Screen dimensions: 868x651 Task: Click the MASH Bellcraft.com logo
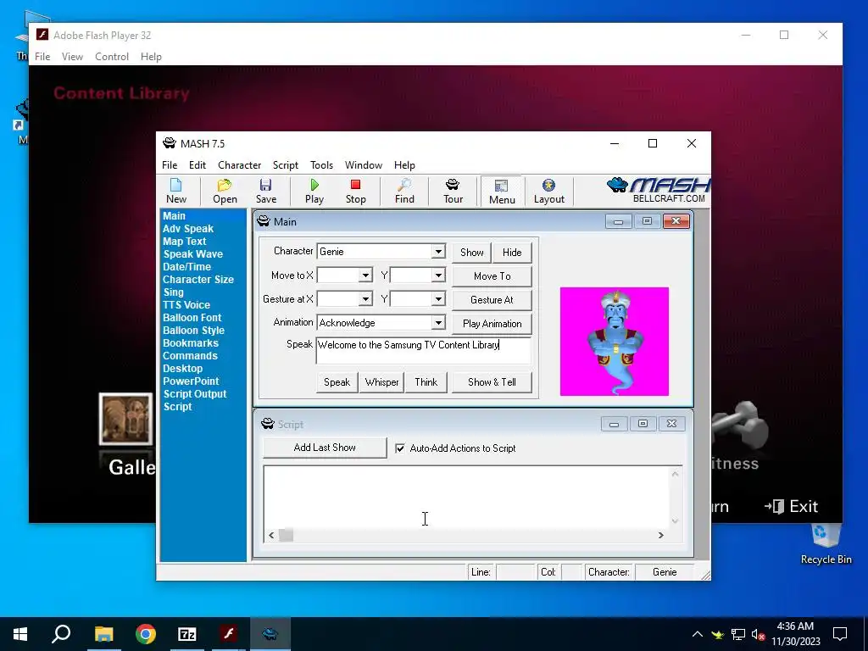[x=658, y=191]
